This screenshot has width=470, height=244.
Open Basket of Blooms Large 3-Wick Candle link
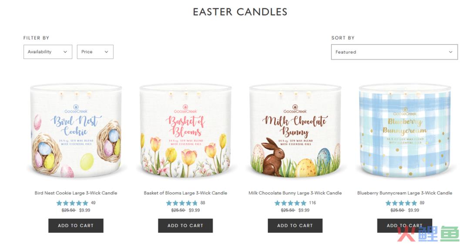pyautogui.click(x=185, y=193)
